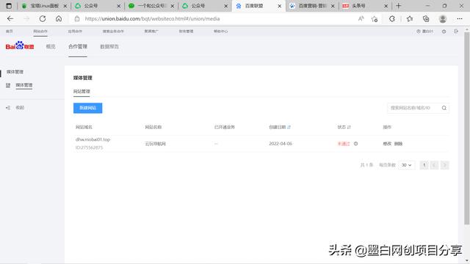Open 搜索业务合作 top menu item
Viewport: 470px width, 264px height.
[113, 31]
